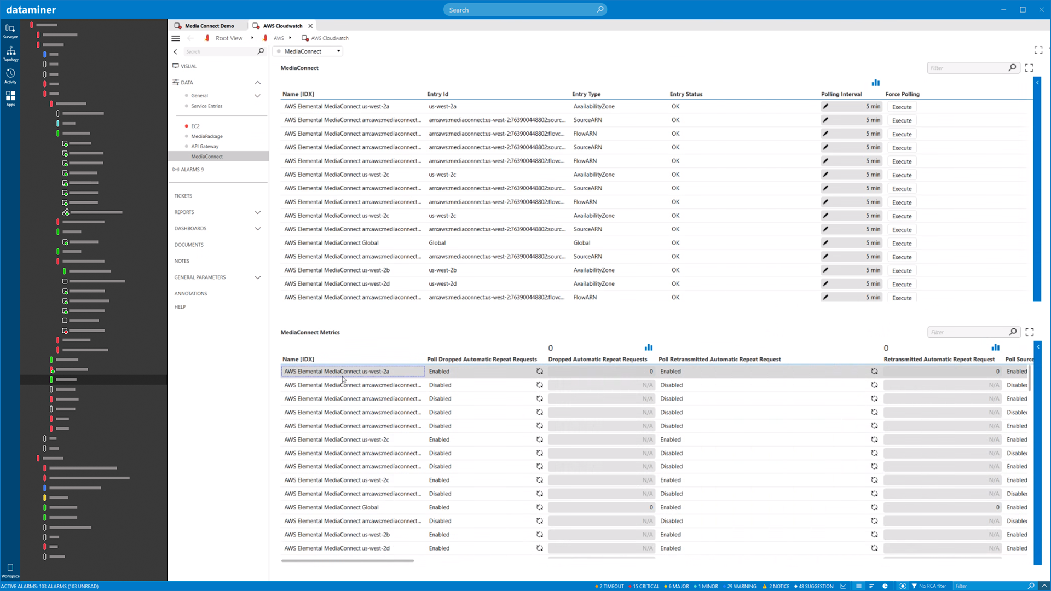Execute force polling for us-west-2a entry

(902, 107)
